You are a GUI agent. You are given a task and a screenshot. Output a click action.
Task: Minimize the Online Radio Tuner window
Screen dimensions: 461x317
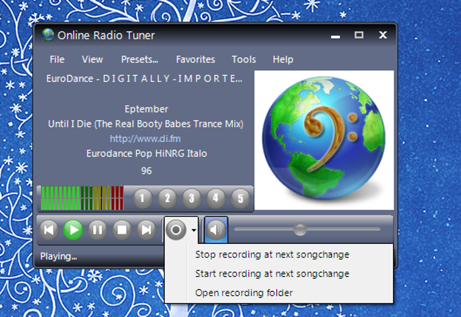(335, 36)
